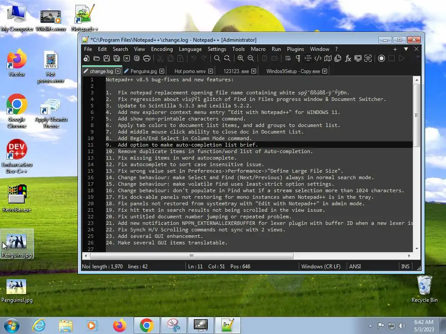
Task: Click the X at the menu bar's right end
Action: 416,49
